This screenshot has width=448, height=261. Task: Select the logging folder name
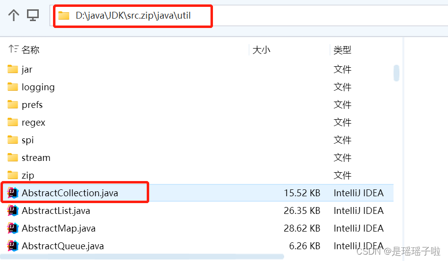tap(38, 87)
